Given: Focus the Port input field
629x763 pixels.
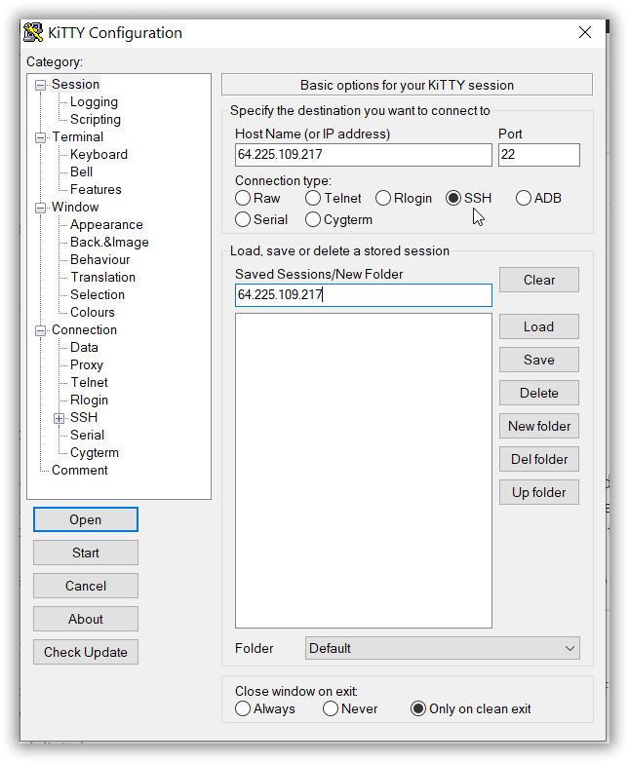Looking at the screenshot, I should [x=539, y=155].
